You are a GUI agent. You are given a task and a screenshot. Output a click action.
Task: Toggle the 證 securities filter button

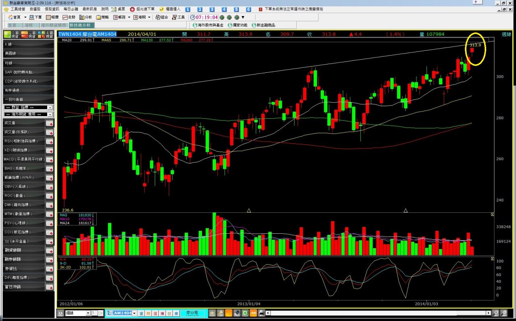pos(141,313)
